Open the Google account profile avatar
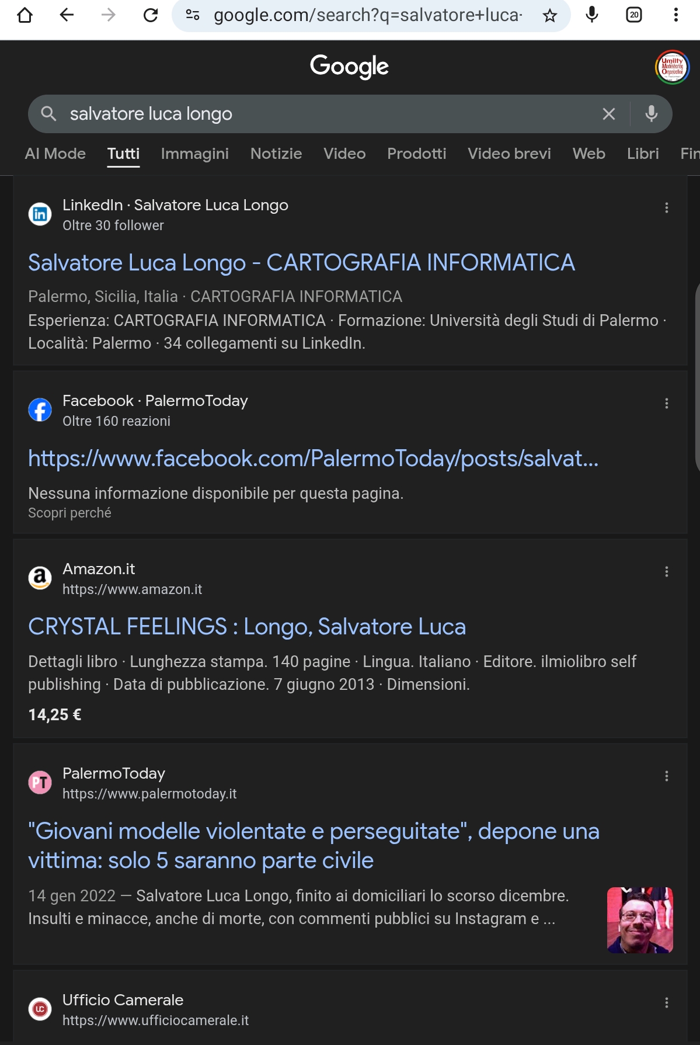The height and width of the screenshot is (1045, 700). 672,67
